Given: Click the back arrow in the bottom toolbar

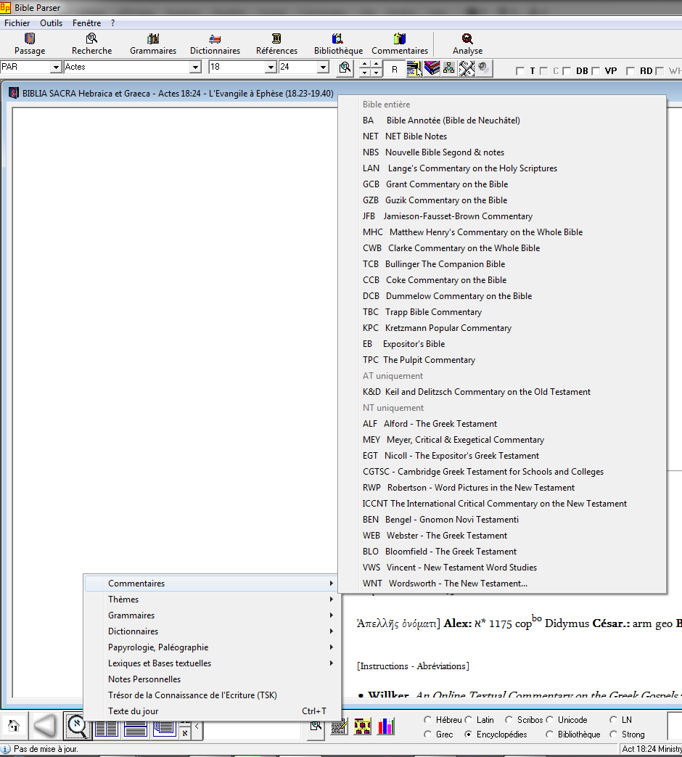Looking at the screenshot, I should click(x=46, y=726).
